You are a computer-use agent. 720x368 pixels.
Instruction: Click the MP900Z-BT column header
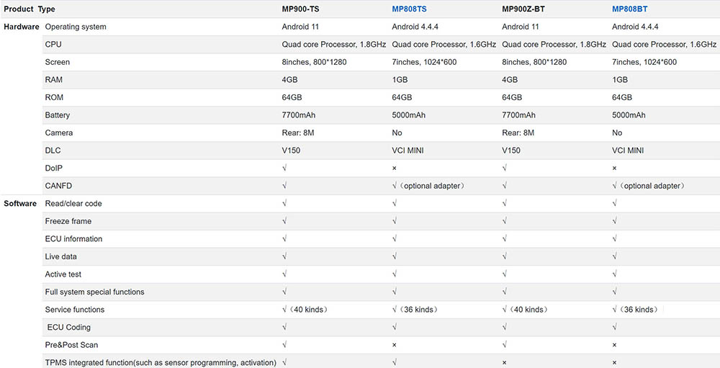tap(523, 9)
